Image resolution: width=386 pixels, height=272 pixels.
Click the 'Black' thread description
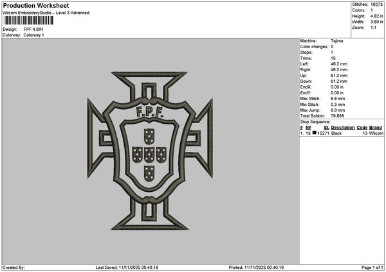[336, 133]
